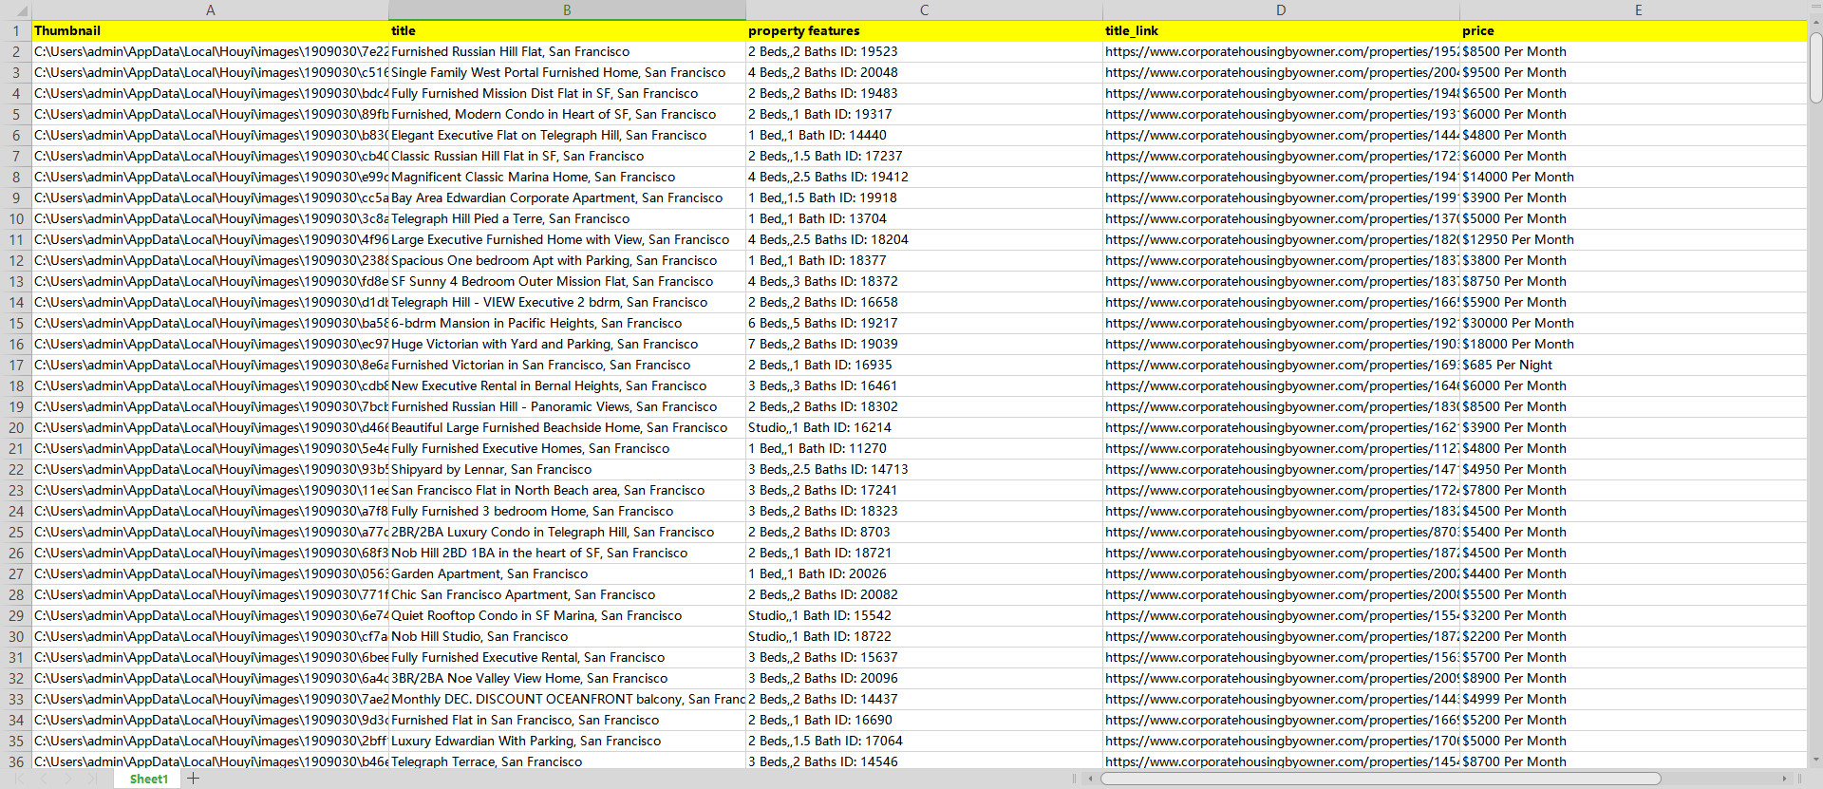Image resolution: width=1823 pixels, height=789 pixels.
Task: Select the Thumbnail path cell in row 10
Action: pyautogui.click(x=210, y=218)
